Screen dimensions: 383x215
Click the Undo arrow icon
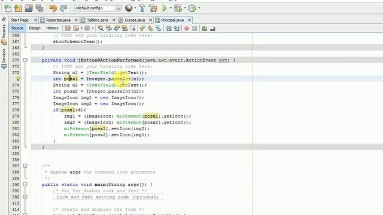point(53,8)
